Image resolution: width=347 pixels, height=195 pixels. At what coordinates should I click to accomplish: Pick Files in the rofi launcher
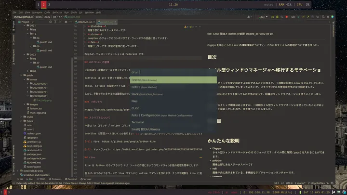coord(173,101)
